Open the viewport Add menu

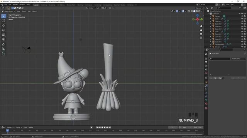[x=29, y=11]
